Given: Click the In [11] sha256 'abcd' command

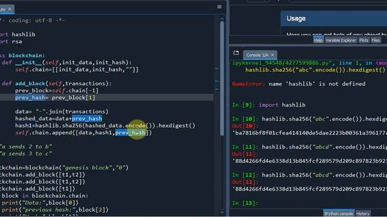Looking at the screenshot, I should (x=310, y=147).
